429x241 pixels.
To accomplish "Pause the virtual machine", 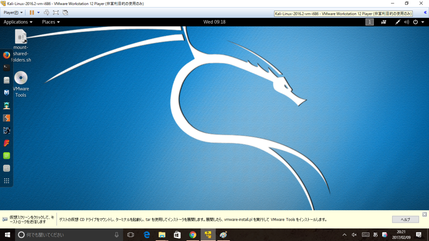I will click(x=32, y=13).
